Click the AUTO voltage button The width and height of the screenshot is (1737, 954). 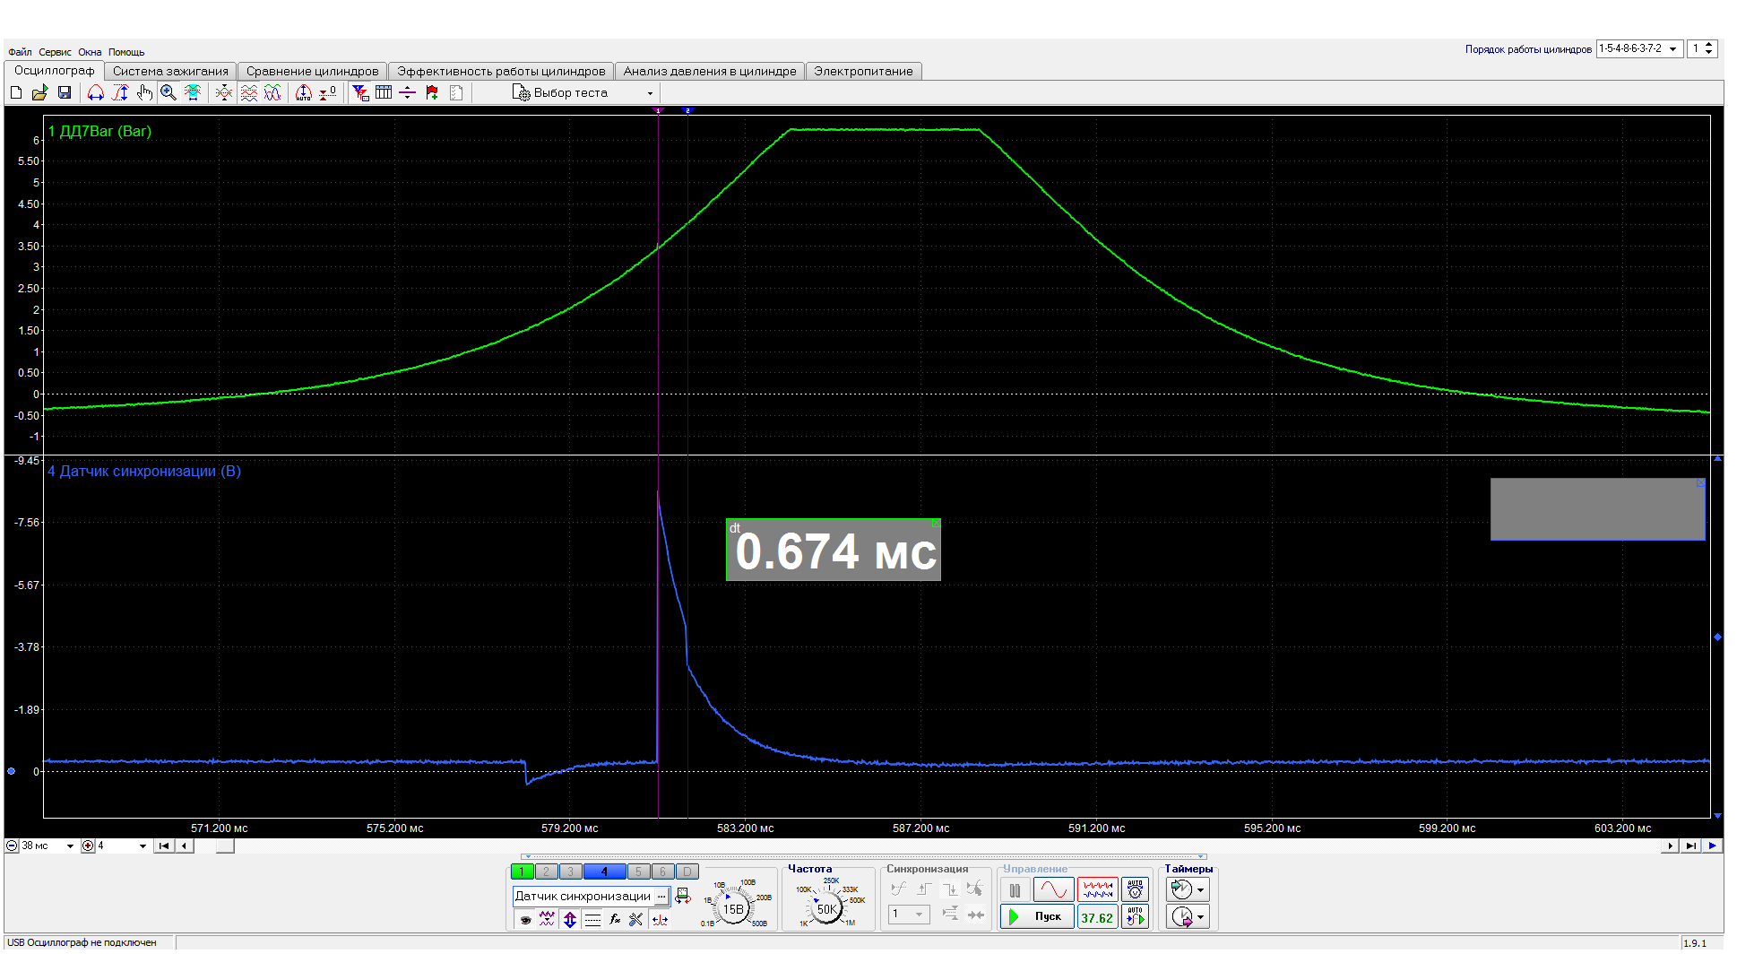1135,889
